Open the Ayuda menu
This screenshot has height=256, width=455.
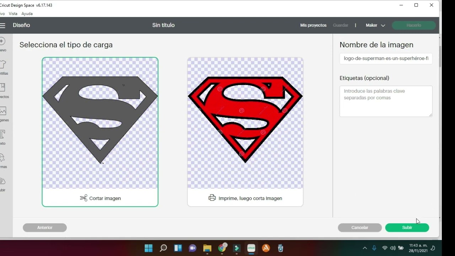pyautogui.click(x=27, y=14)
